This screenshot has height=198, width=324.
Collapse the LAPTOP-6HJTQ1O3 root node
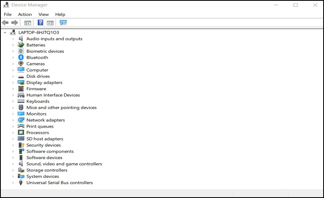5,33
